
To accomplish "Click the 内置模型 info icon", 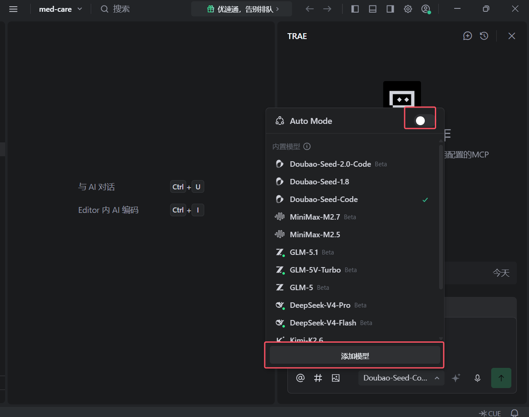I will (307, 147).
